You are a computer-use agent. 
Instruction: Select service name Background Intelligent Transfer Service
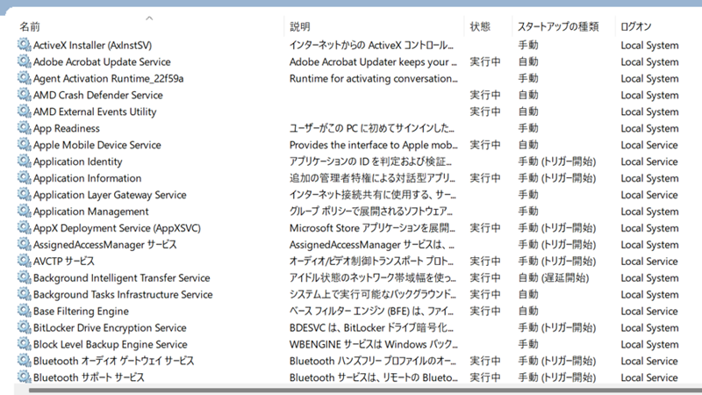tap(121, 277)
